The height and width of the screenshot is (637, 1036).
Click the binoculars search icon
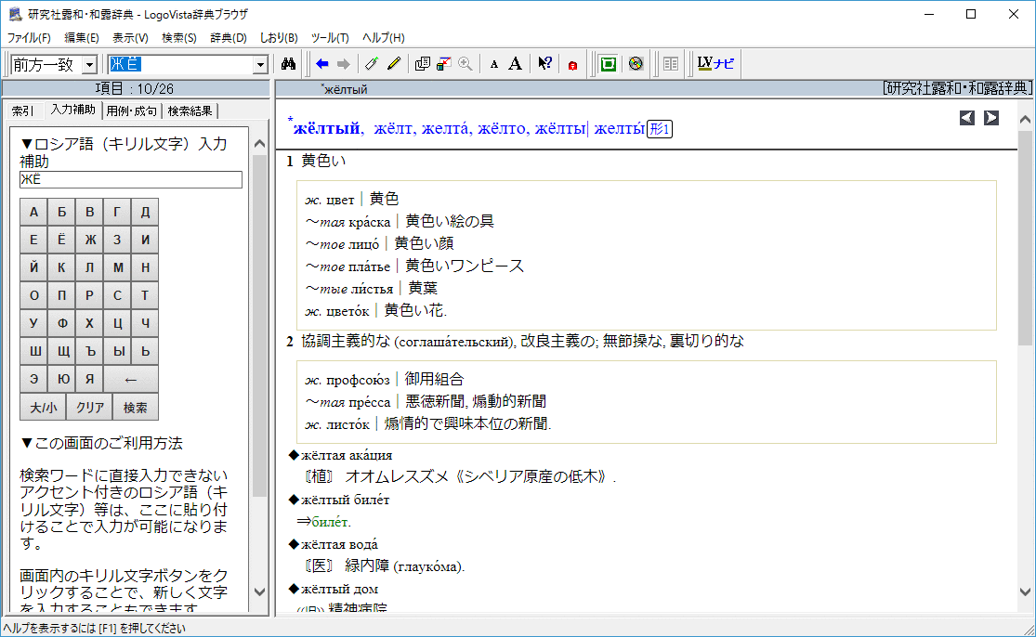click(x=288, y=64)
